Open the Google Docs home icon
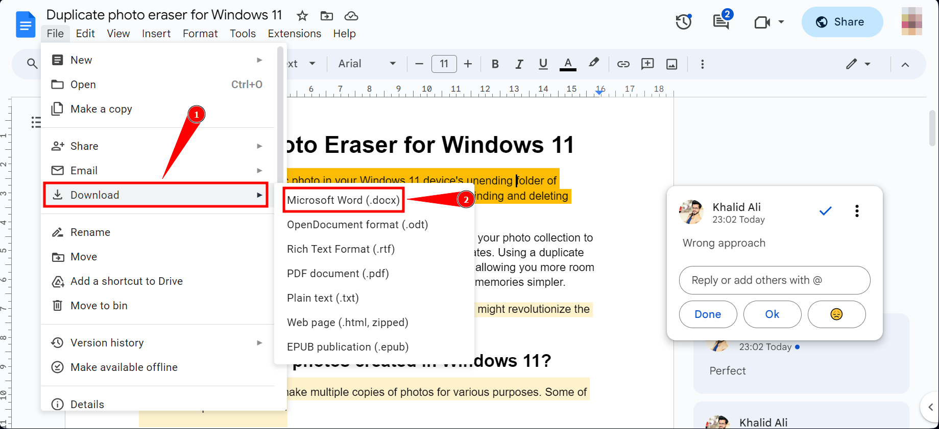 [26, 24]
